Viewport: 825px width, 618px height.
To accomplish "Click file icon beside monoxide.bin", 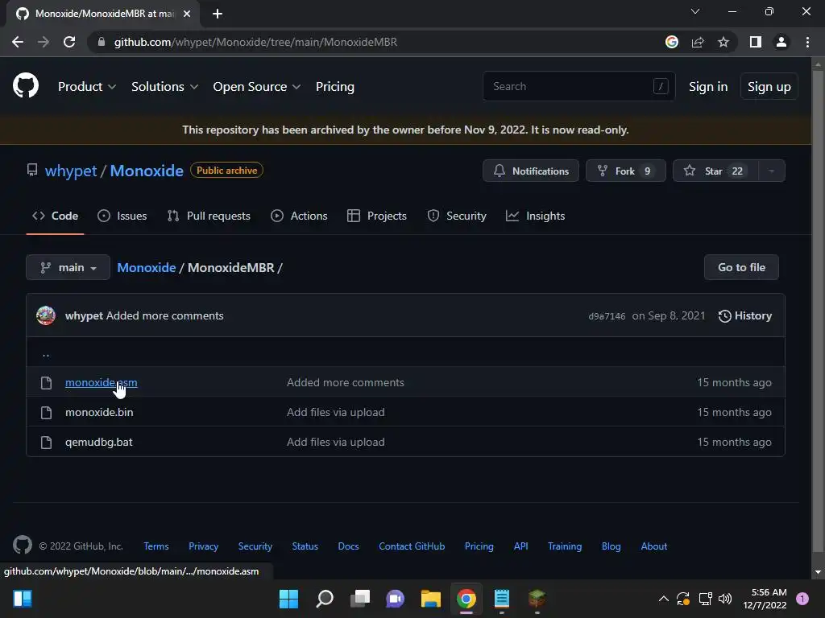I will click(46, 413).
